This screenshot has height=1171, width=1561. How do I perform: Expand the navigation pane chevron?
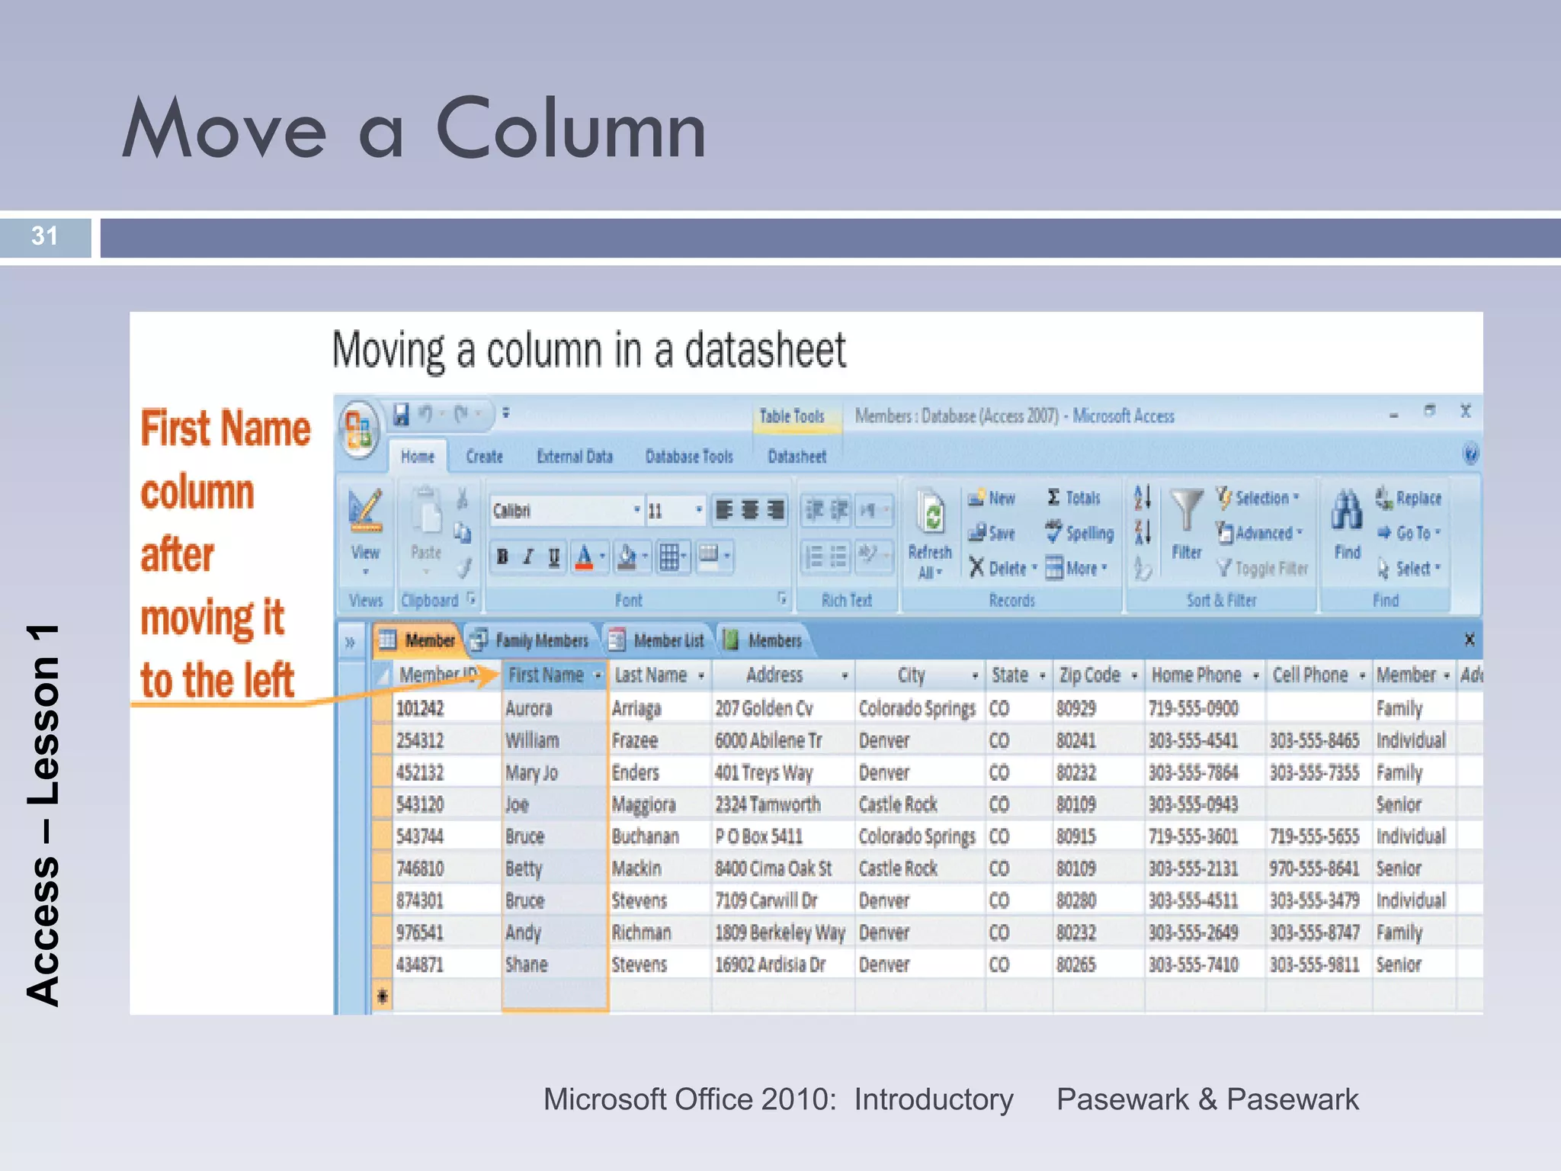click(x=350, y=642)
